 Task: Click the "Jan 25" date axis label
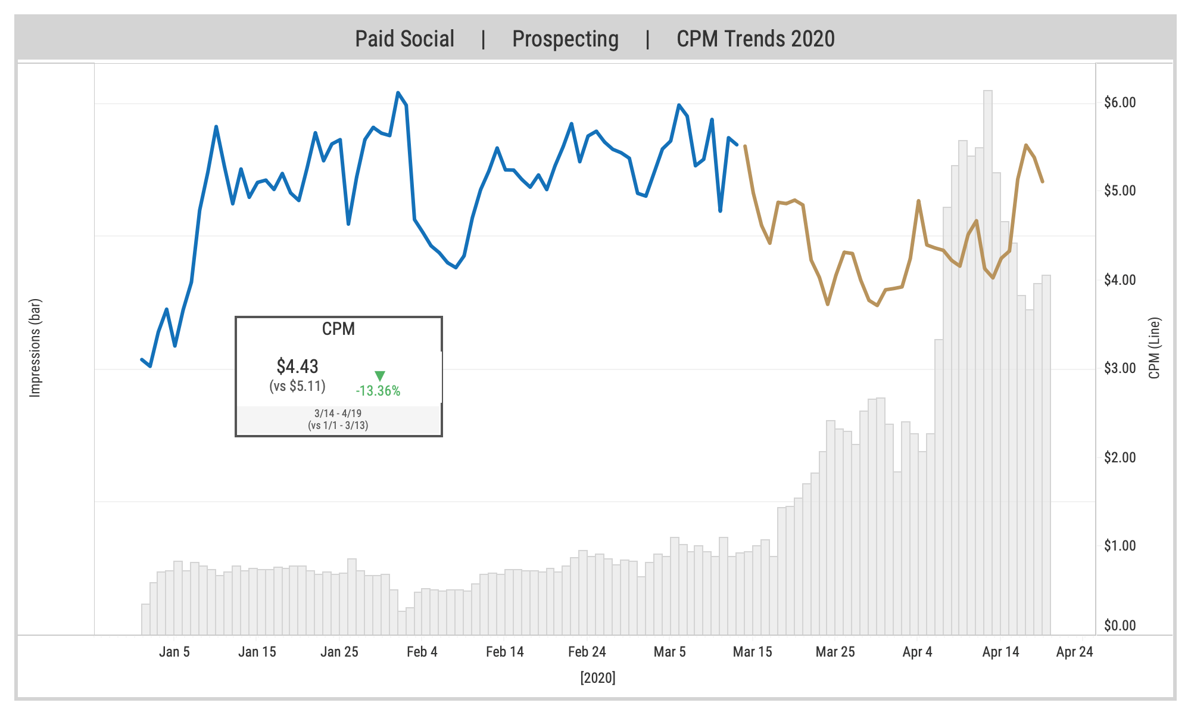[339, 652]
